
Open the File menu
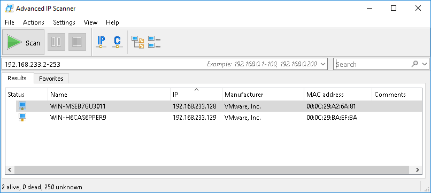tap(10, 22)
